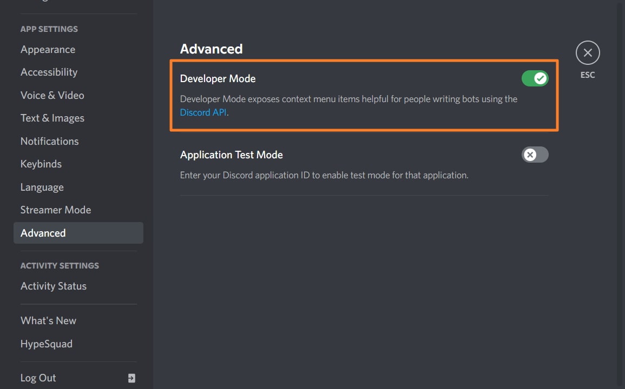Viewport: 625px width, 389px height.
Task: Click the Advanced page heading
Action: [211, 49]
